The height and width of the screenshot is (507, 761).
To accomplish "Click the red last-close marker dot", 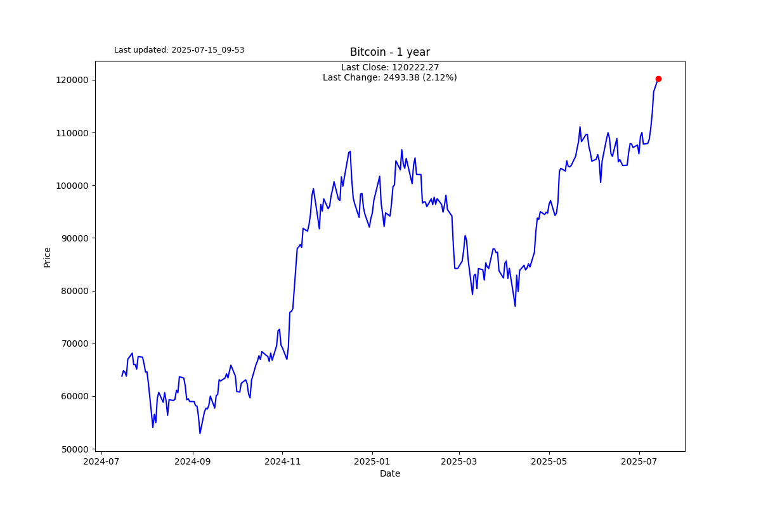I will coord(658,79).
